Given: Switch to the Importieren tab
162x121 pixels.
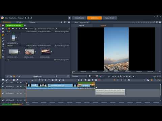Looking at the screenshot, I should pos(79,18).
